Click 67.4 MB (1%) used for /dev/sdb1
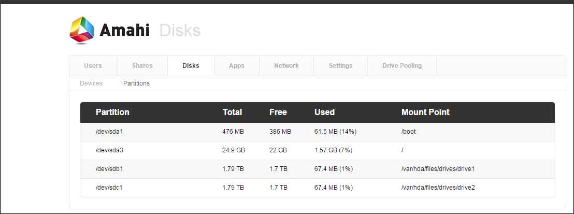The width and height of the screenshot is (574, 214). [x=334, y=169]
